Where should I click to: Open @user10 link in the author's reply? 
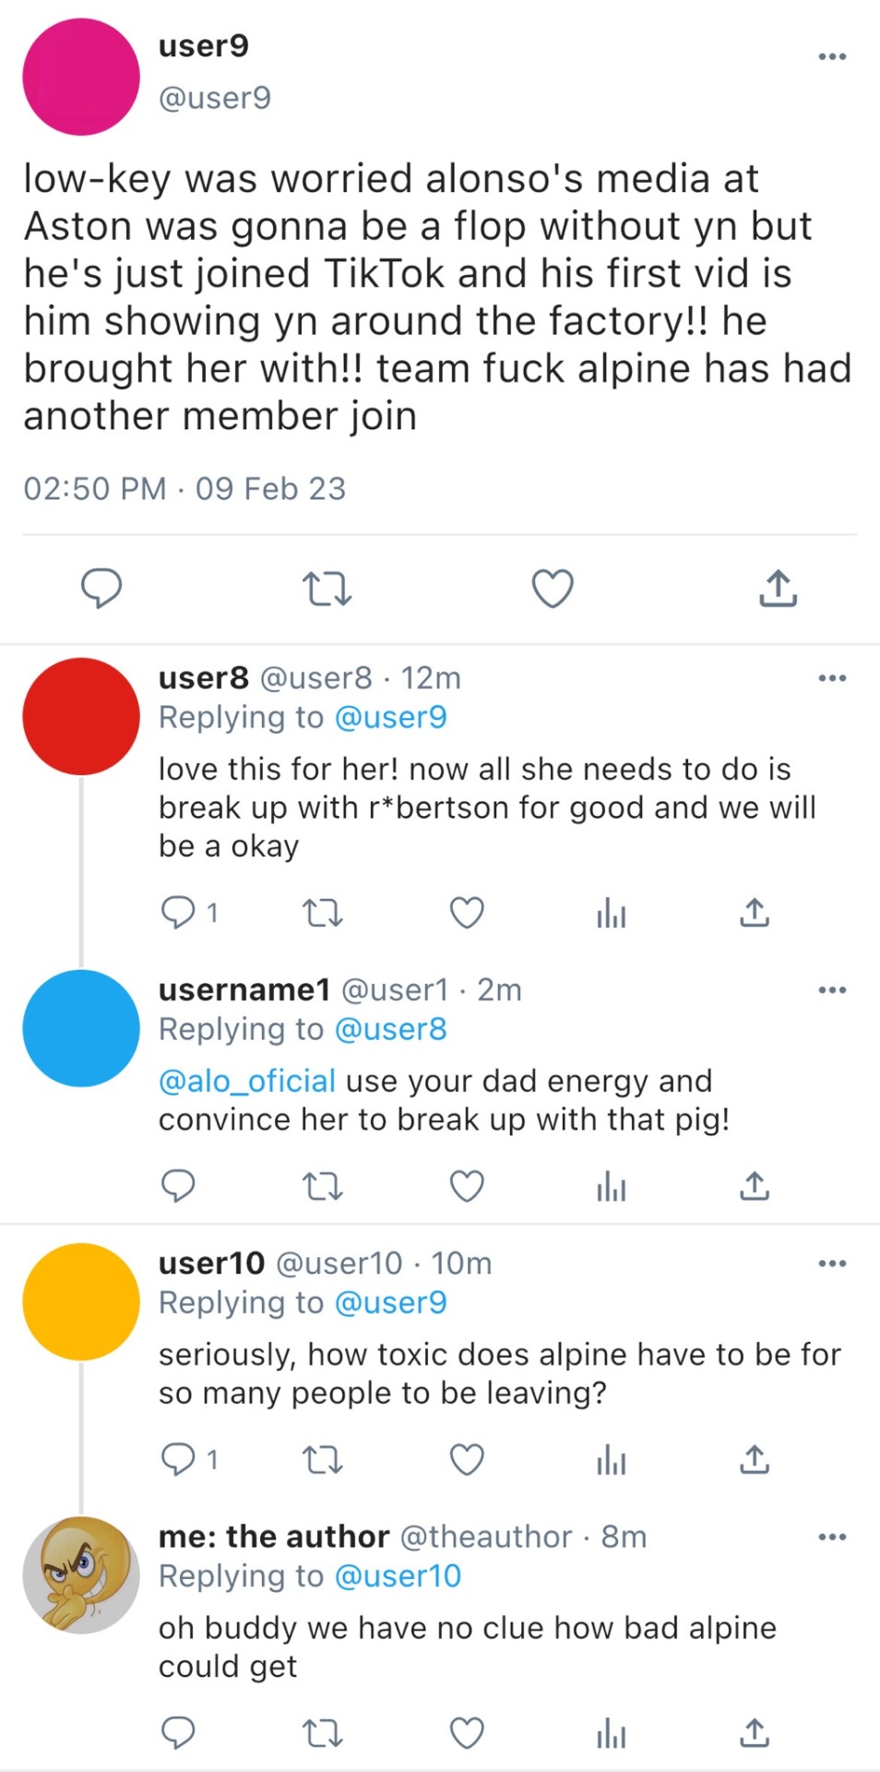pyautogui.click(x=398, y=1576)
